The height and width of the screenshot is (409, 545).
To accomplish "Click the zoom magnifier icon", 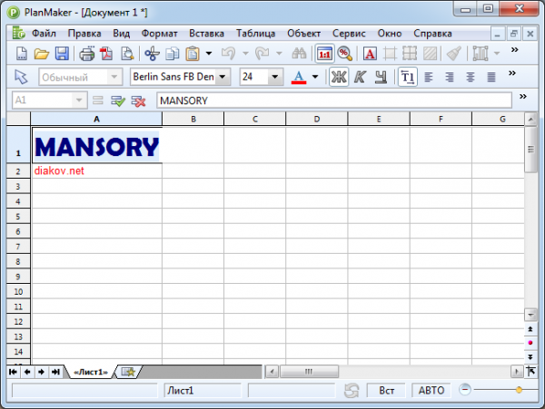I will pyautogui.click(x=344, y=54).
